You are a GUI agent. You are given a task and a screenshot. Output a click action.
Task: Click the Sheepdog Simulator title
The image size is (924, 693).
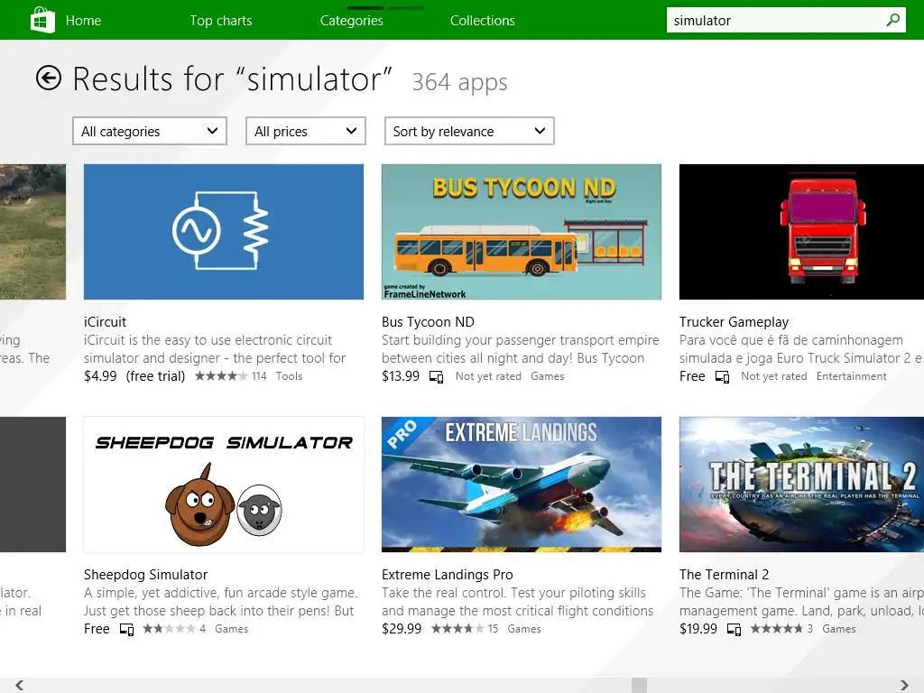coord(145,575)
